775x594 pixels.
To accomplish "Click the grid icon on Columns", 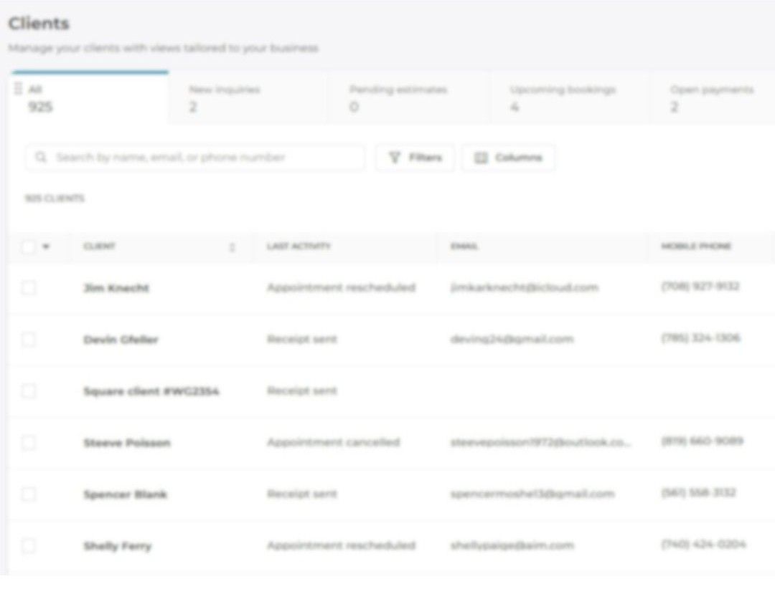I will tap(480, 158).
